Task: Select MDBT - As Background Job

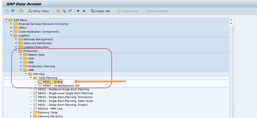Action: (x=61, y=86)
